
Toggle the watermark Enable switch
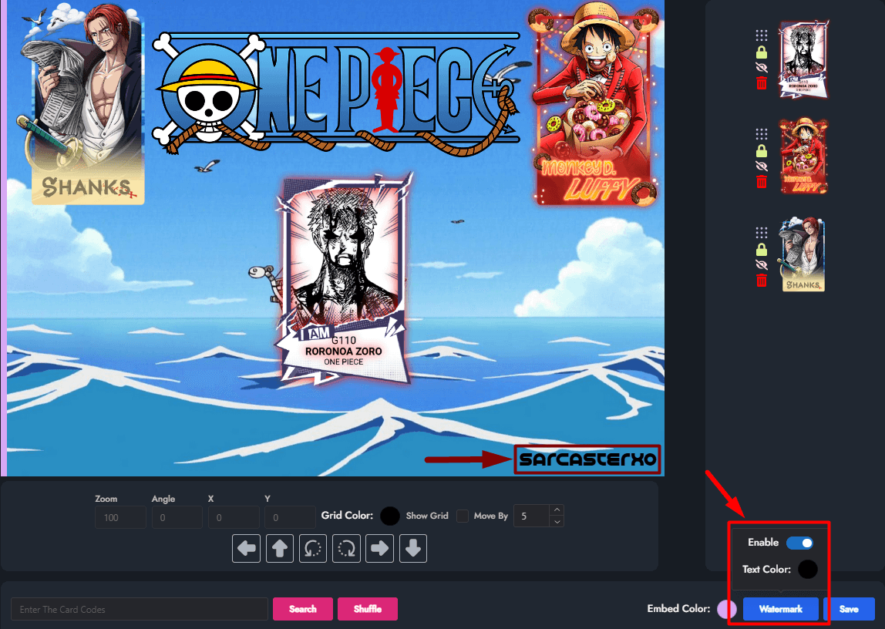[x=799, y=543]
